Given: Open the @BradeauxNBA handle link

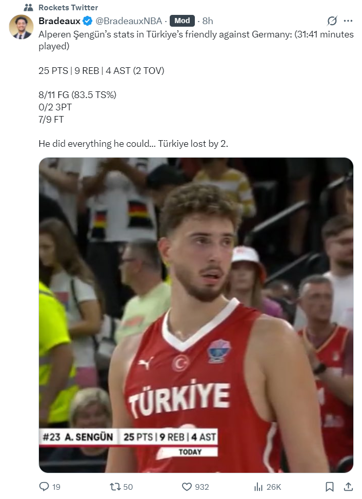Looking at the screenshot, I should coord(129,21).
